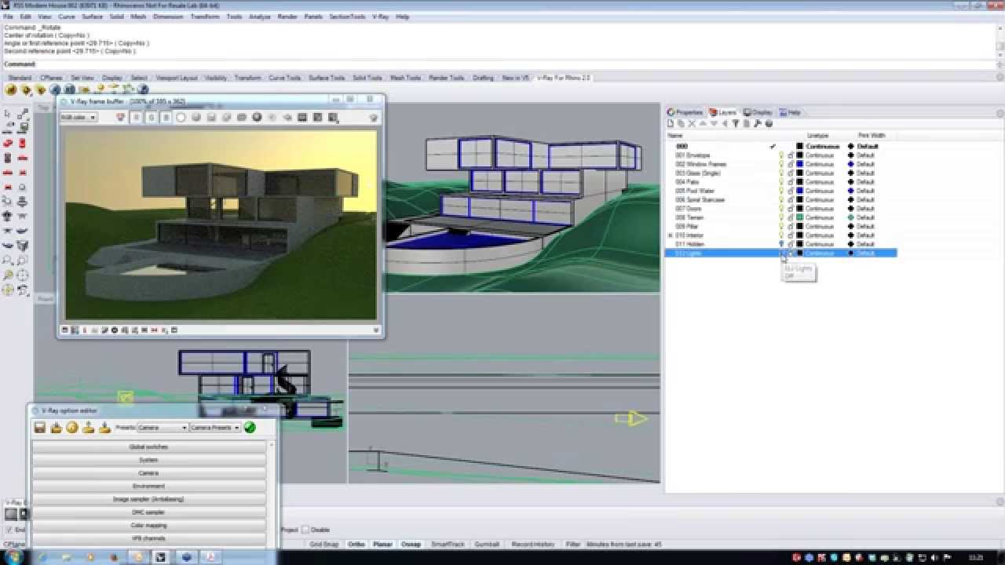
Task: Toggle Planar in status bar
Action: point(382,544)
